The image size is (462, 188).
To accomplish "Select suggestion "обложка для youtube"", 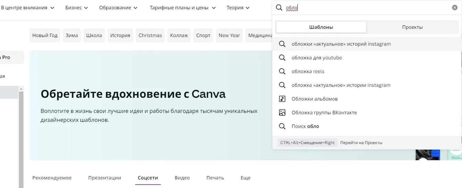I will [x=367, y=58].
